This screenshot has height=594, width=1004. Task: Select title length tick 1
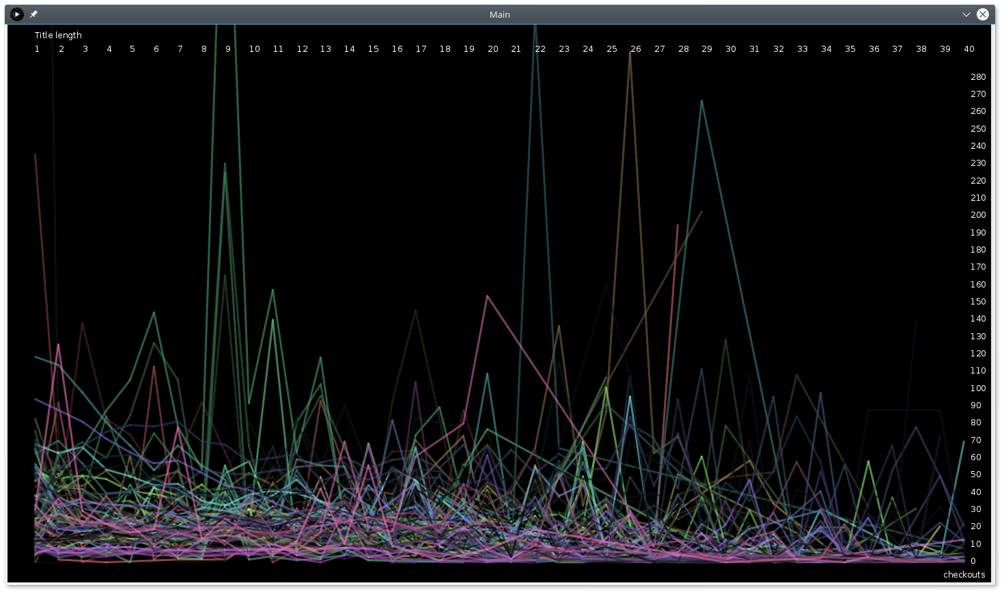click(x=37, y=49)
